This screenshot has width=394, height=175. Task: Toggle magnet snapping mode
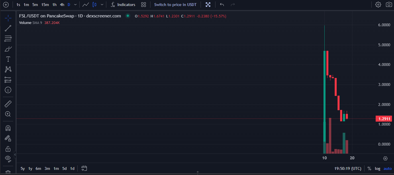click(x=8, y=128)
